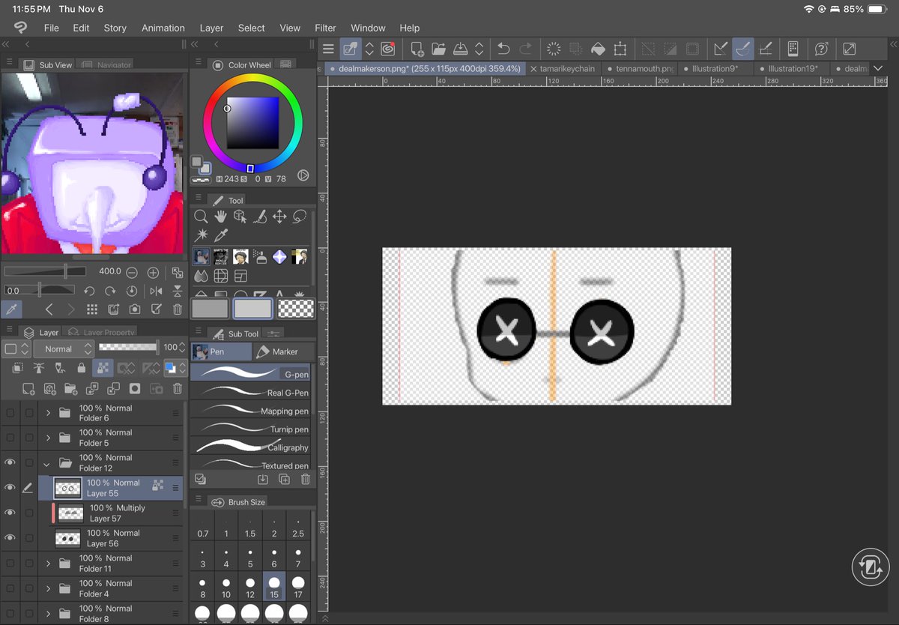The width and height of the screenshot is (899, 625).
Task: Choose the Mapping pen sub tool
Action: [249, 410]
